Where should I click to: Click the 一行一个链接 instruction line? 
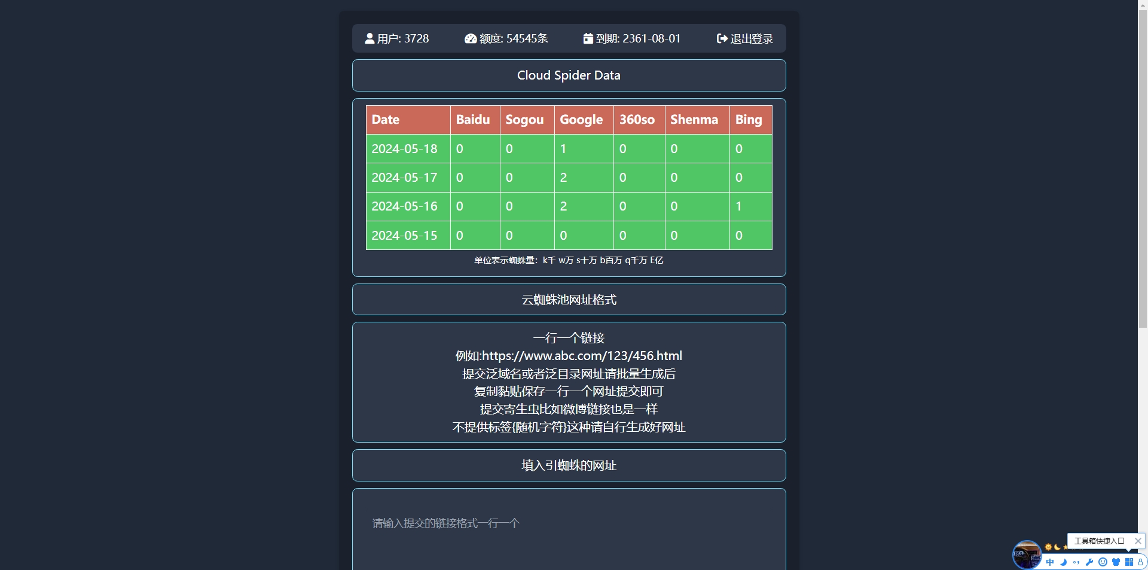tap(569, 338)
